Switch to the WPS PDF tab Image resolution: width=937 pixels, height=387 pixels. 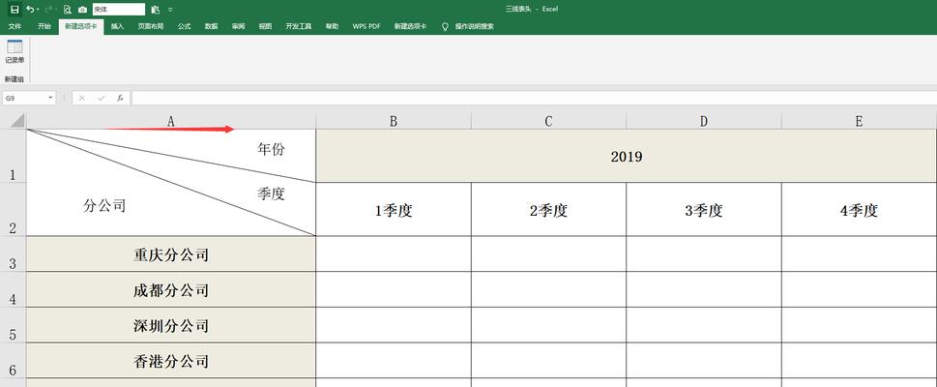pos(366,26)
